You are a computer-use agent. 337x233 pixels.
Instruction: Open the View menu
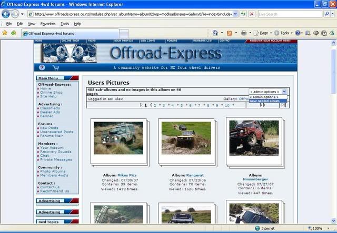pyautogui.click(x=32, y=24)
